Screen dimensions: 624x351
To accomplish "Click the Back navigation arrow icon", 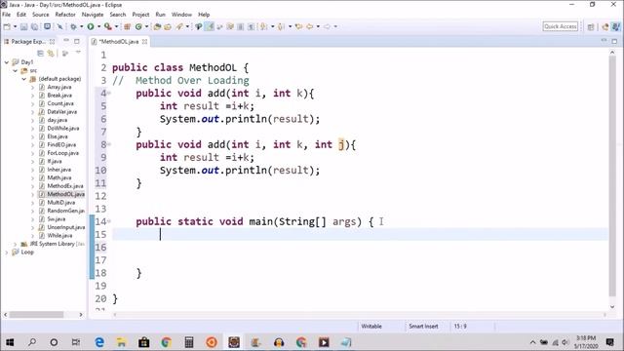I will (x=310, y=26).
